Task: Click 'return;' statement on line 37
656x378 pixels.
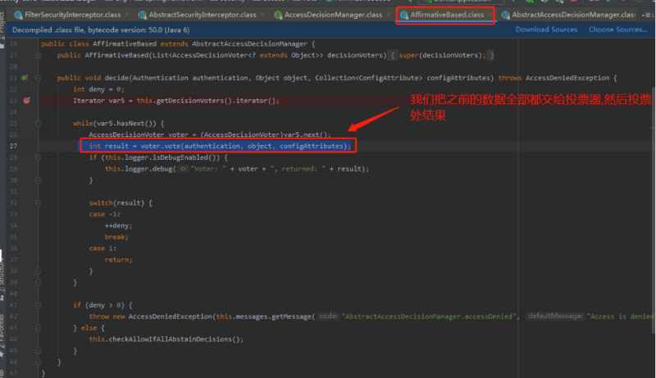Action: (118, 260)
